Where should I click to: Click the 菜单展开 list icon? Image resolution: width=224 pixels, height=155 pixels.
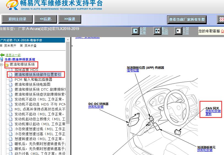pos(1,46)
